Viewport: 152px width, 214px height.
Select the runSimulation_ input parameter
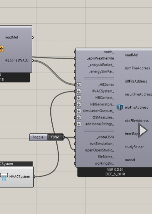click(x=102, y=144)
